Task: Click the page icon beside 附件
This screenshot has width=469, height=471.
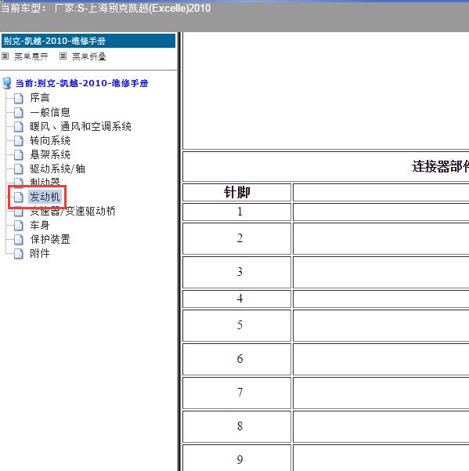Action: [19, 253]
